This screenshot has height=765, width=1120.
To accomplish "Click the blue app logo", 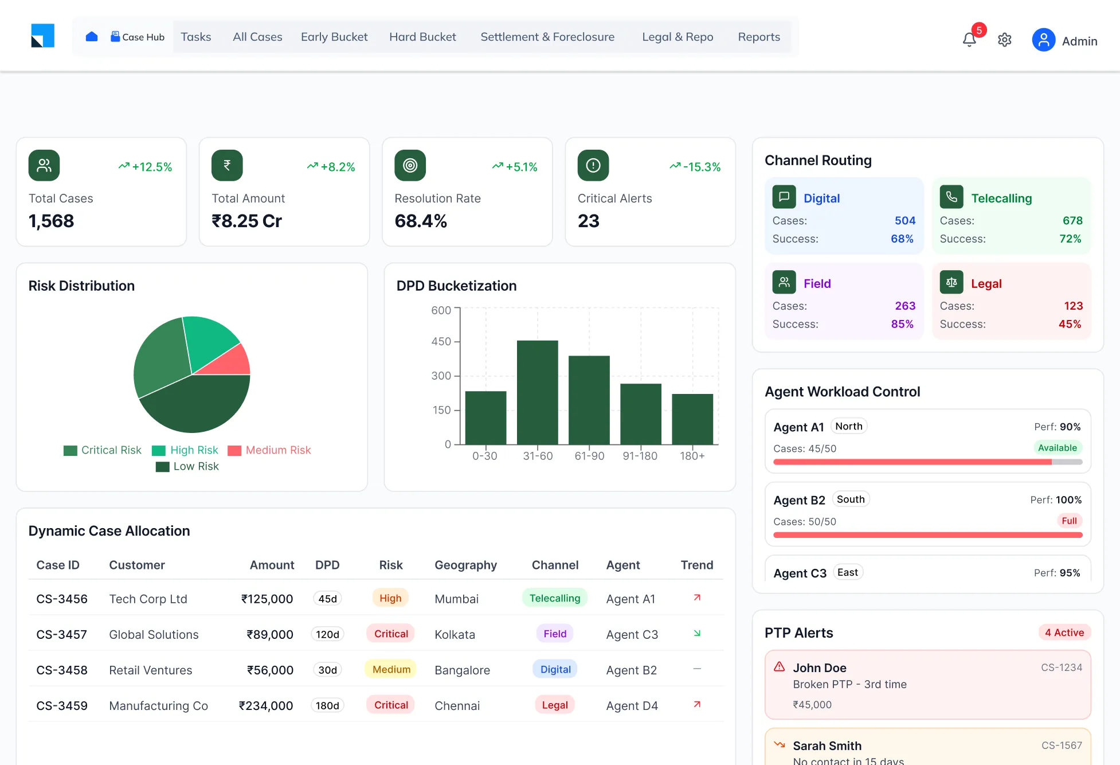I will [42, 36].
